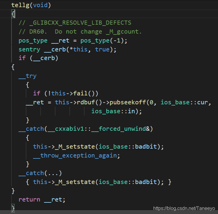Click the __try keyword

[28, 76]
